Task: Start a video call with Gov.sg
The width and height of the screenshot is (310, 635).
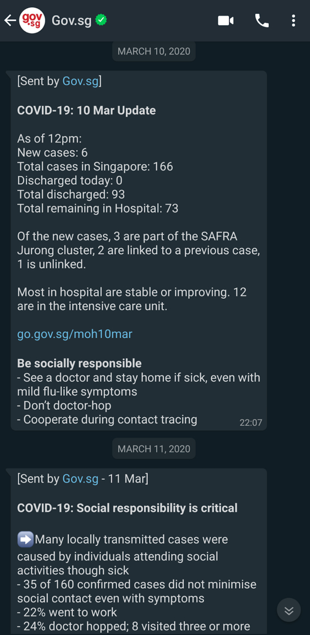Action: 226,21
